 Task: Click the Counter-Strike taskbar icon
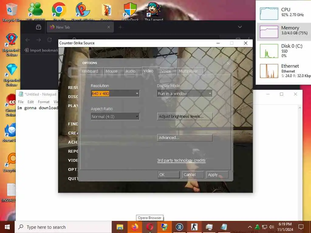[194, 227]
